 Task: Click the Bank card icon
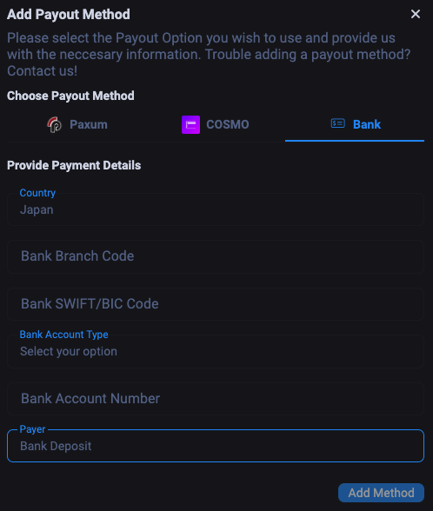(337, 123)
